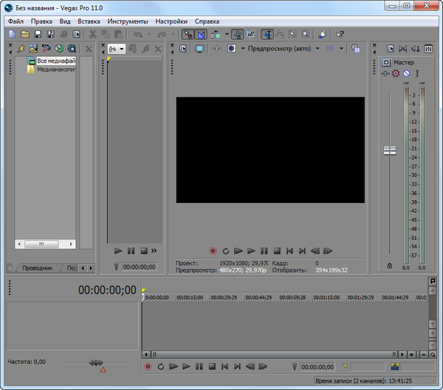
Task: Open the What's This help icon
Action: click(340, 34)
